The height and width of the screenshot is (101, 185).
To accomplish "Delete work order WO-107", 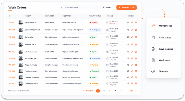I will pyautogui.click(x=136, y=65).
